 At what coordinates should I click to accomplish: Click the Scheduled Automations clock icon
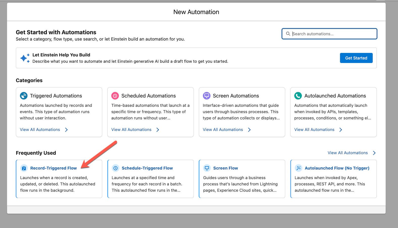115,96
